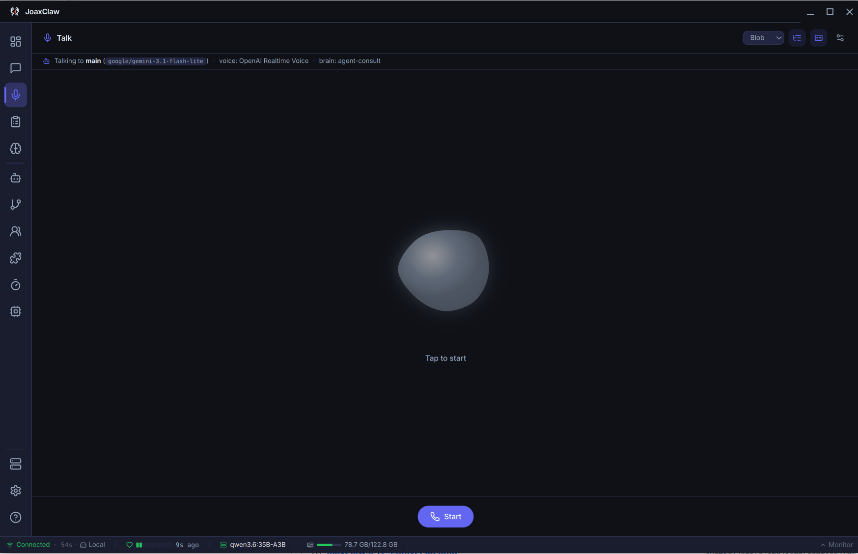This screenshot has height=554, width=858.
Task: Close the JoaxClaw window
Action: [x=850, y=12]
